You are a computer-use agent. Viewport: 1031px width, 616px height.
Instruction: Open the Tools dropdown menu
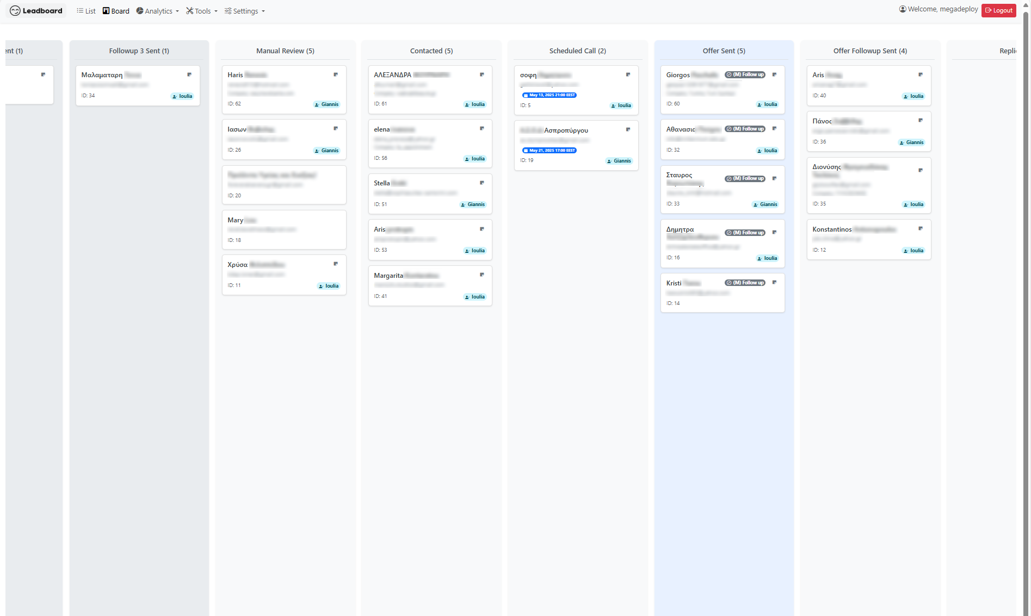coord(202,11)
